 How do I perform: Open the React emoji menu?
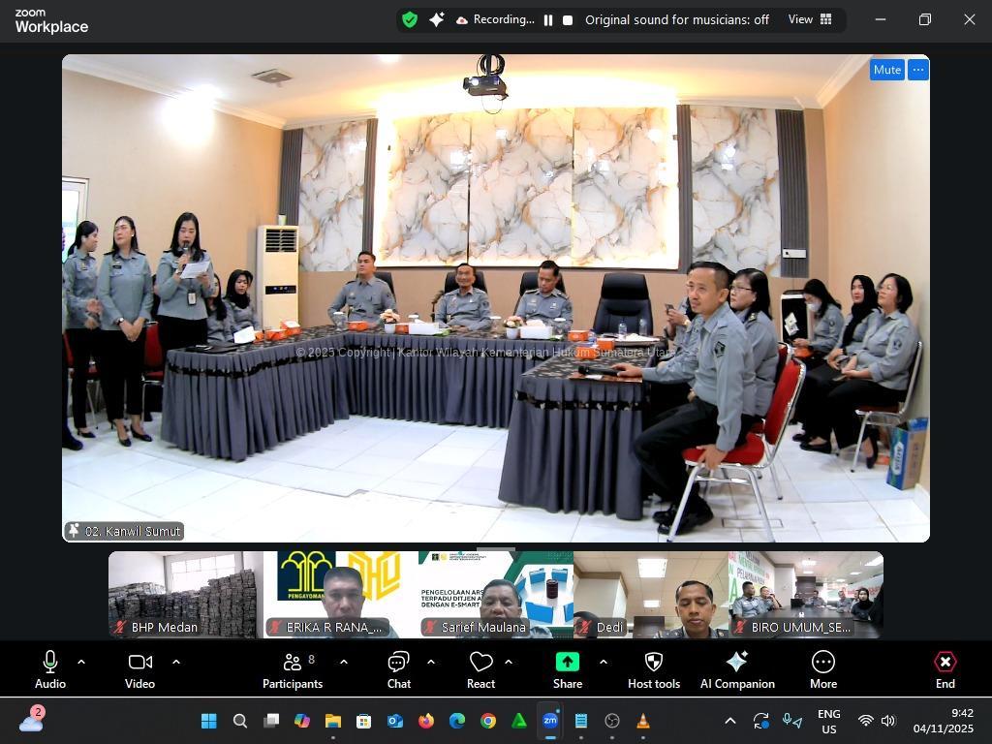click(480, 669)
